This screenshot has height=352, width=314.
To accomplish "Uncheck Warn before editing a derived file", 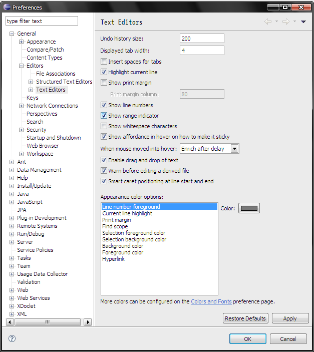I will point(104,171).
